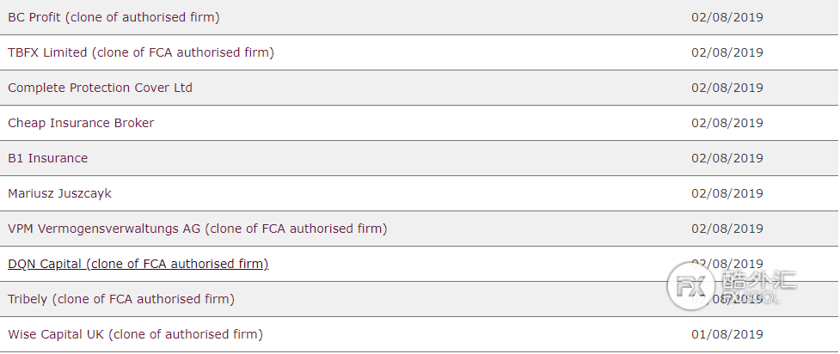The height and width of the screenshot is (354, 840).
Task: Open the BC Profit clone firm warning
Action: coord(113,18)
